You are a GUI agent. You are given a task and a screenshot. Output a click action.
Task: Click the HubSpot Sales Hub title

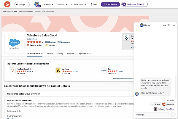[x=24, y=69]
